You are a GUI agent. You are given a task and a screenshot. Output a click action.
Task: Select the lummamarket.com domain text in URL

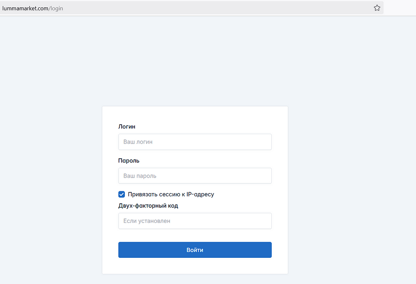25,8
